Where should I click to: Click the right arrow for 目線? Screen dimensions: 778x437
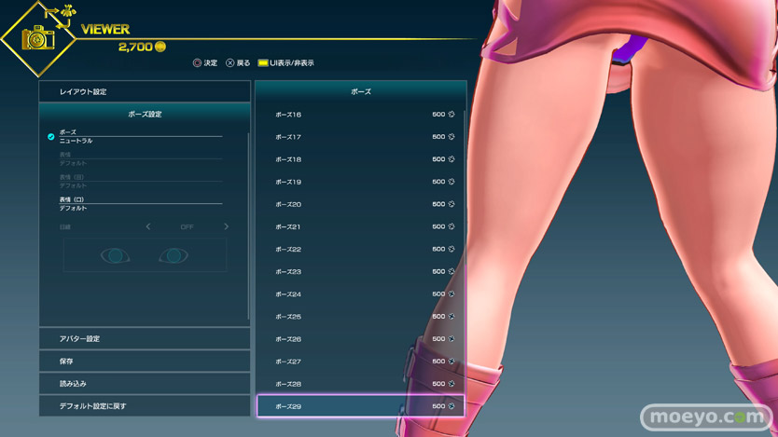tap(226, 226)
